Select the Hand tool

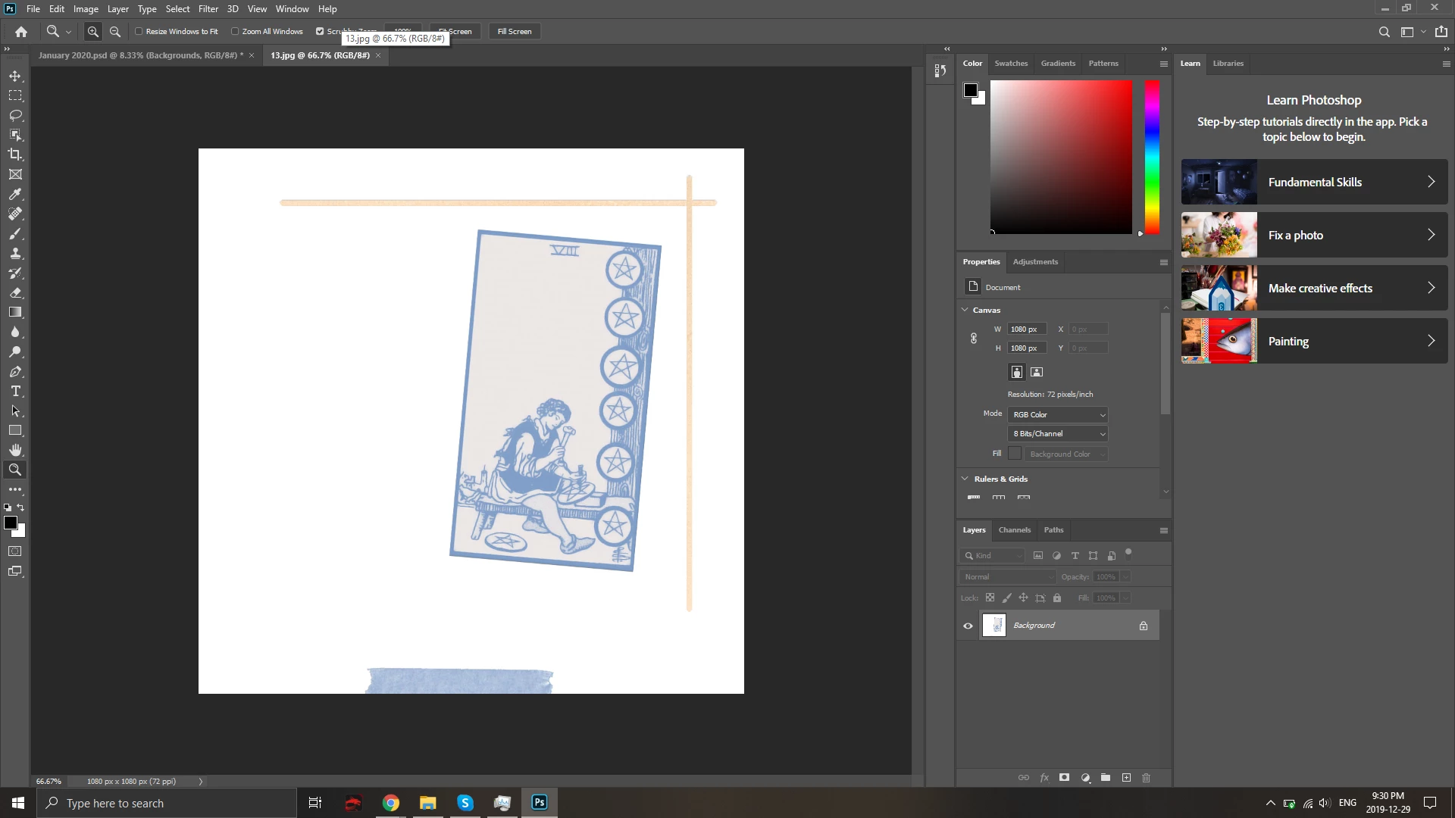15,450
